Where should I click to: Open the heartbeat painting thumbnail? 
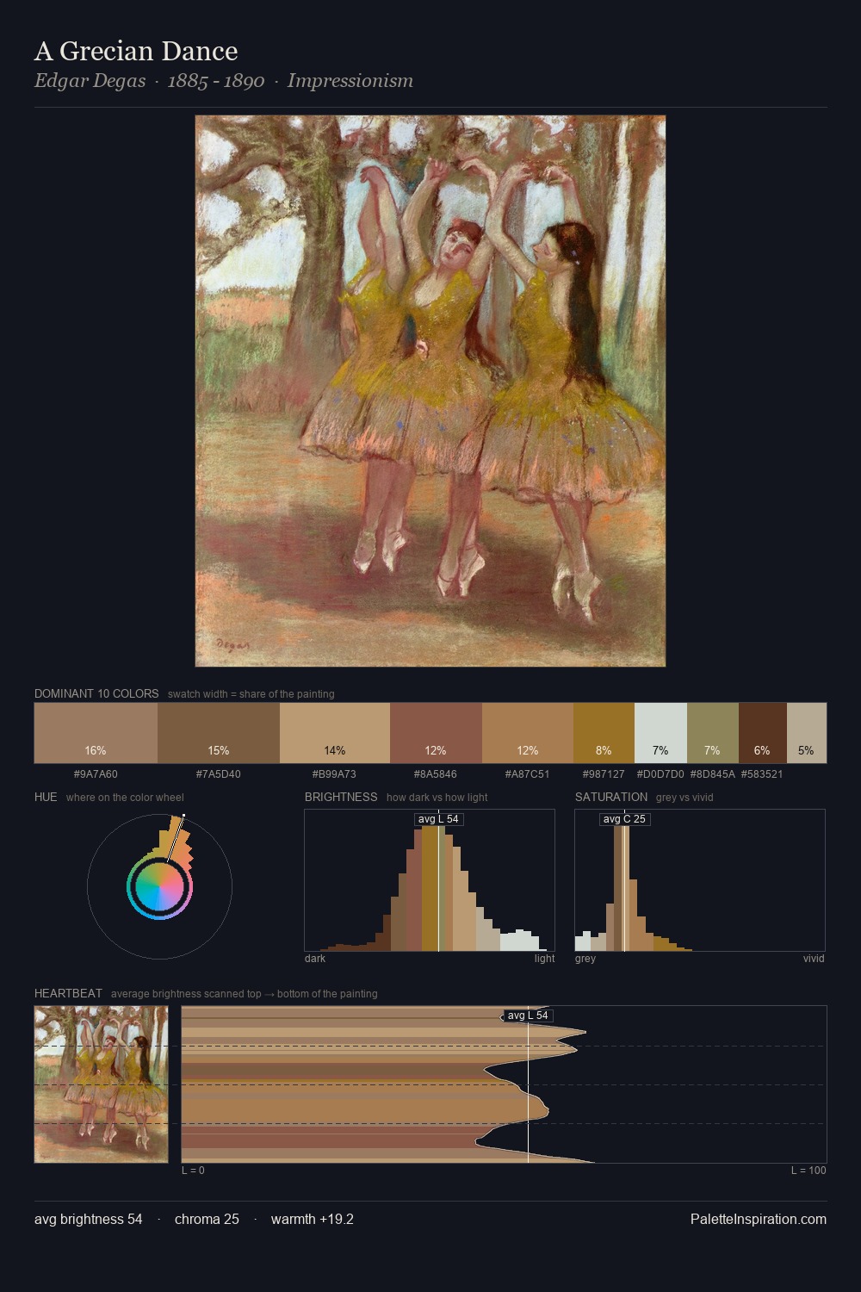pyautogui.click(x=101, y=1084)
